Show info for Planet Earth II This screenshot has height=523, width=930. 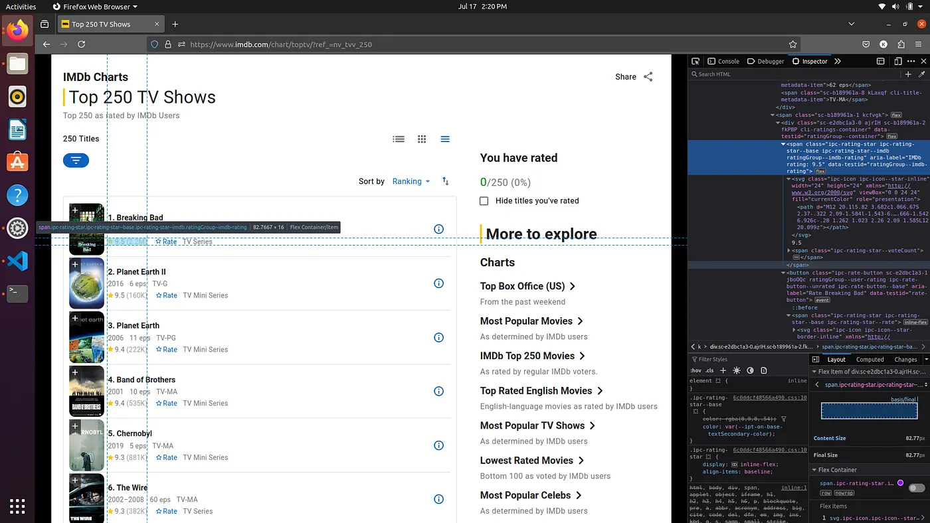pyautogui.click(x=438, y=283)
